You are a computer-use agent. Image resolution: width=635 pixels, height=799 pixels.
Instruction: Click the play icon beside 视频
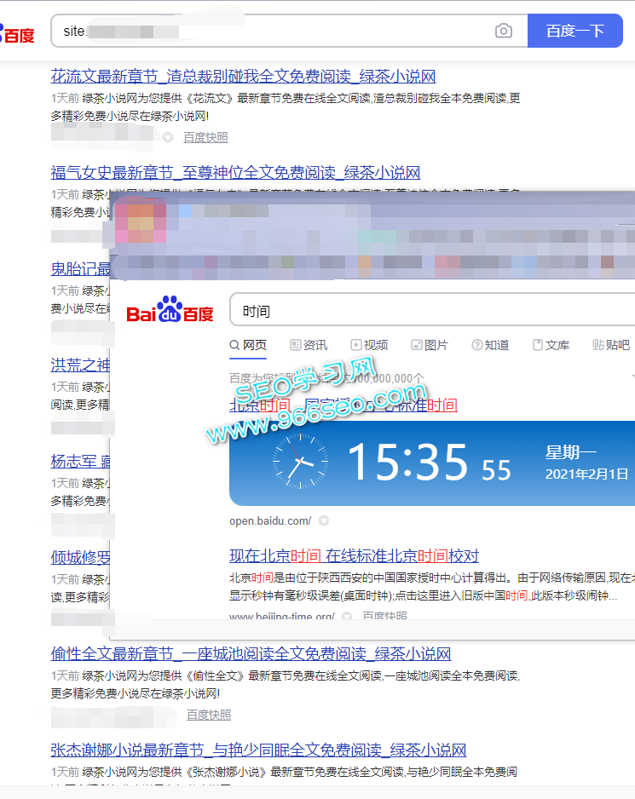coord(355,345)
